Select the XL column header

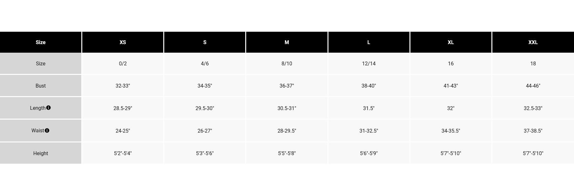450,42
